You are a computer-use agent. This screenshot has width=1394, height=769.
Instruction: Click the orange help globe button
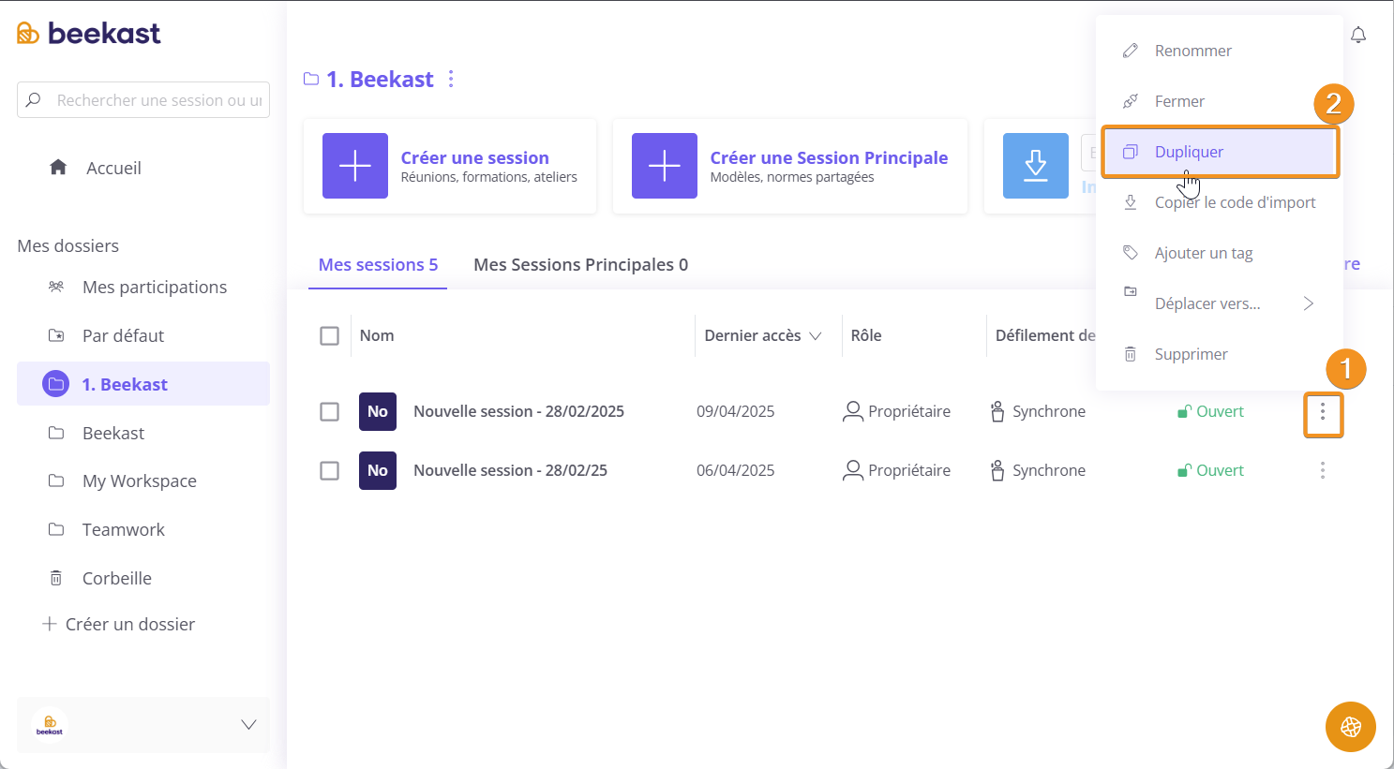click(1351, 727)
